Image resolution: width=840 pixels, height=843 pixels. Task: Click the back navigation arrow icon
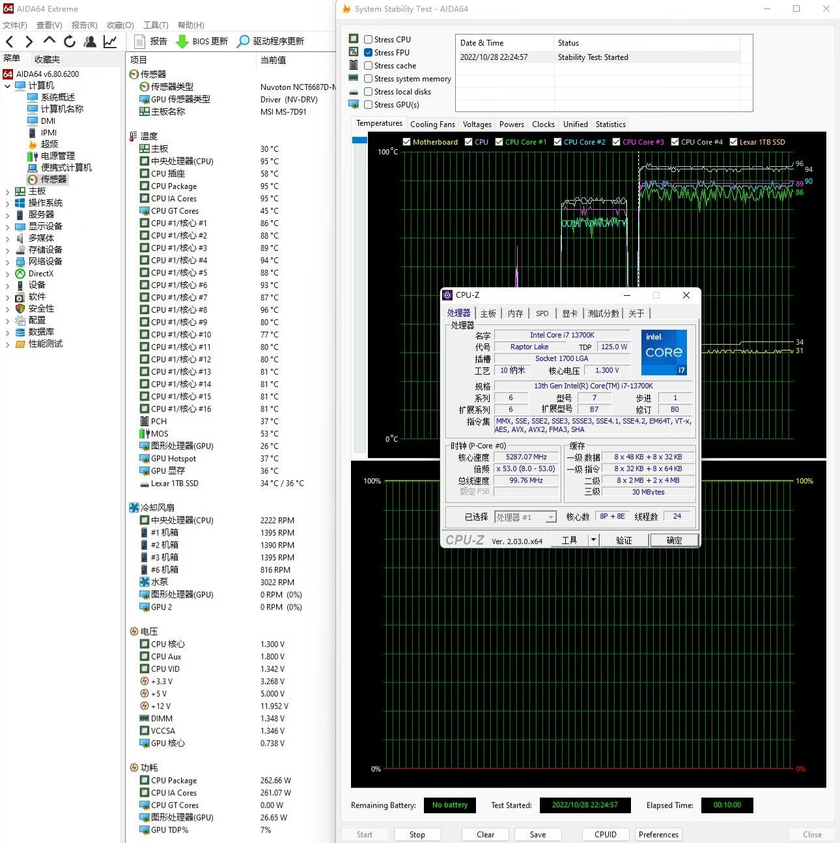pos(10,42)
